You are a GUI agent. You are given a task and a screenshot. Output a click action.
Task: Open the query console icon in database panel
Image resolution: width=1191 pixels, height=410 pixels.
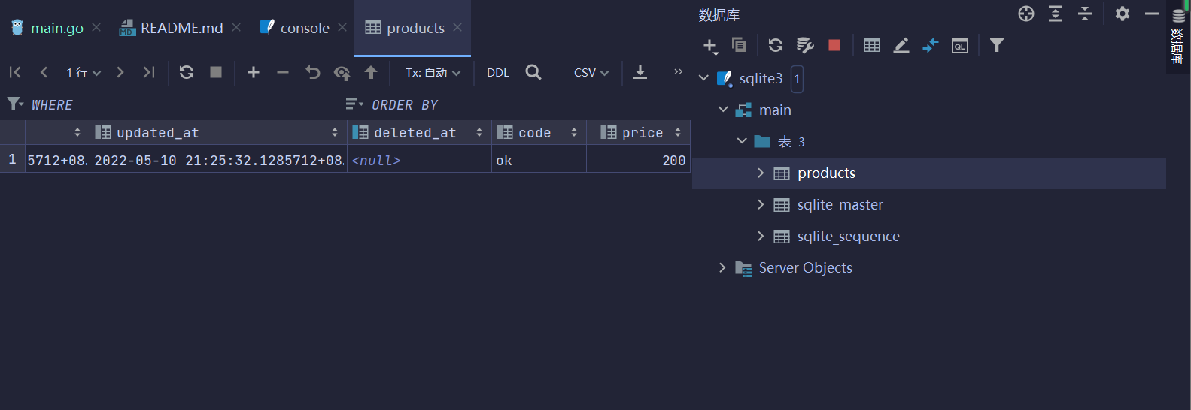click(x=959, y=46)
